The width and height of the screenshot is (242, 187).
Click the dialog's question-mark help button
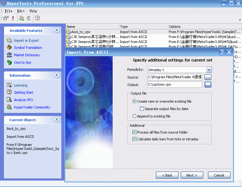(222, 52)
